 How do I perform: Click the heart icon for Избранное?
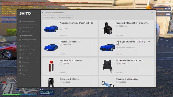(20, 32)
